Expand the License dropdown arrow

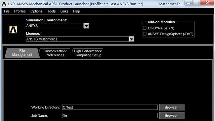132,39
